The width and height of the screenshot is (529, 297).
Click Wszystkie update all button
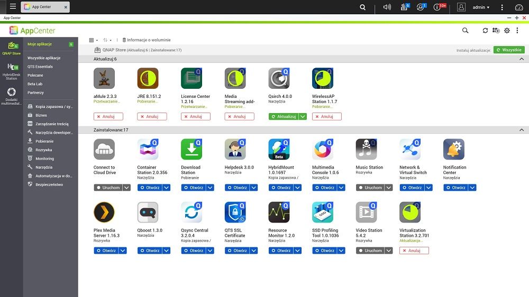click(x=509, y=50)
